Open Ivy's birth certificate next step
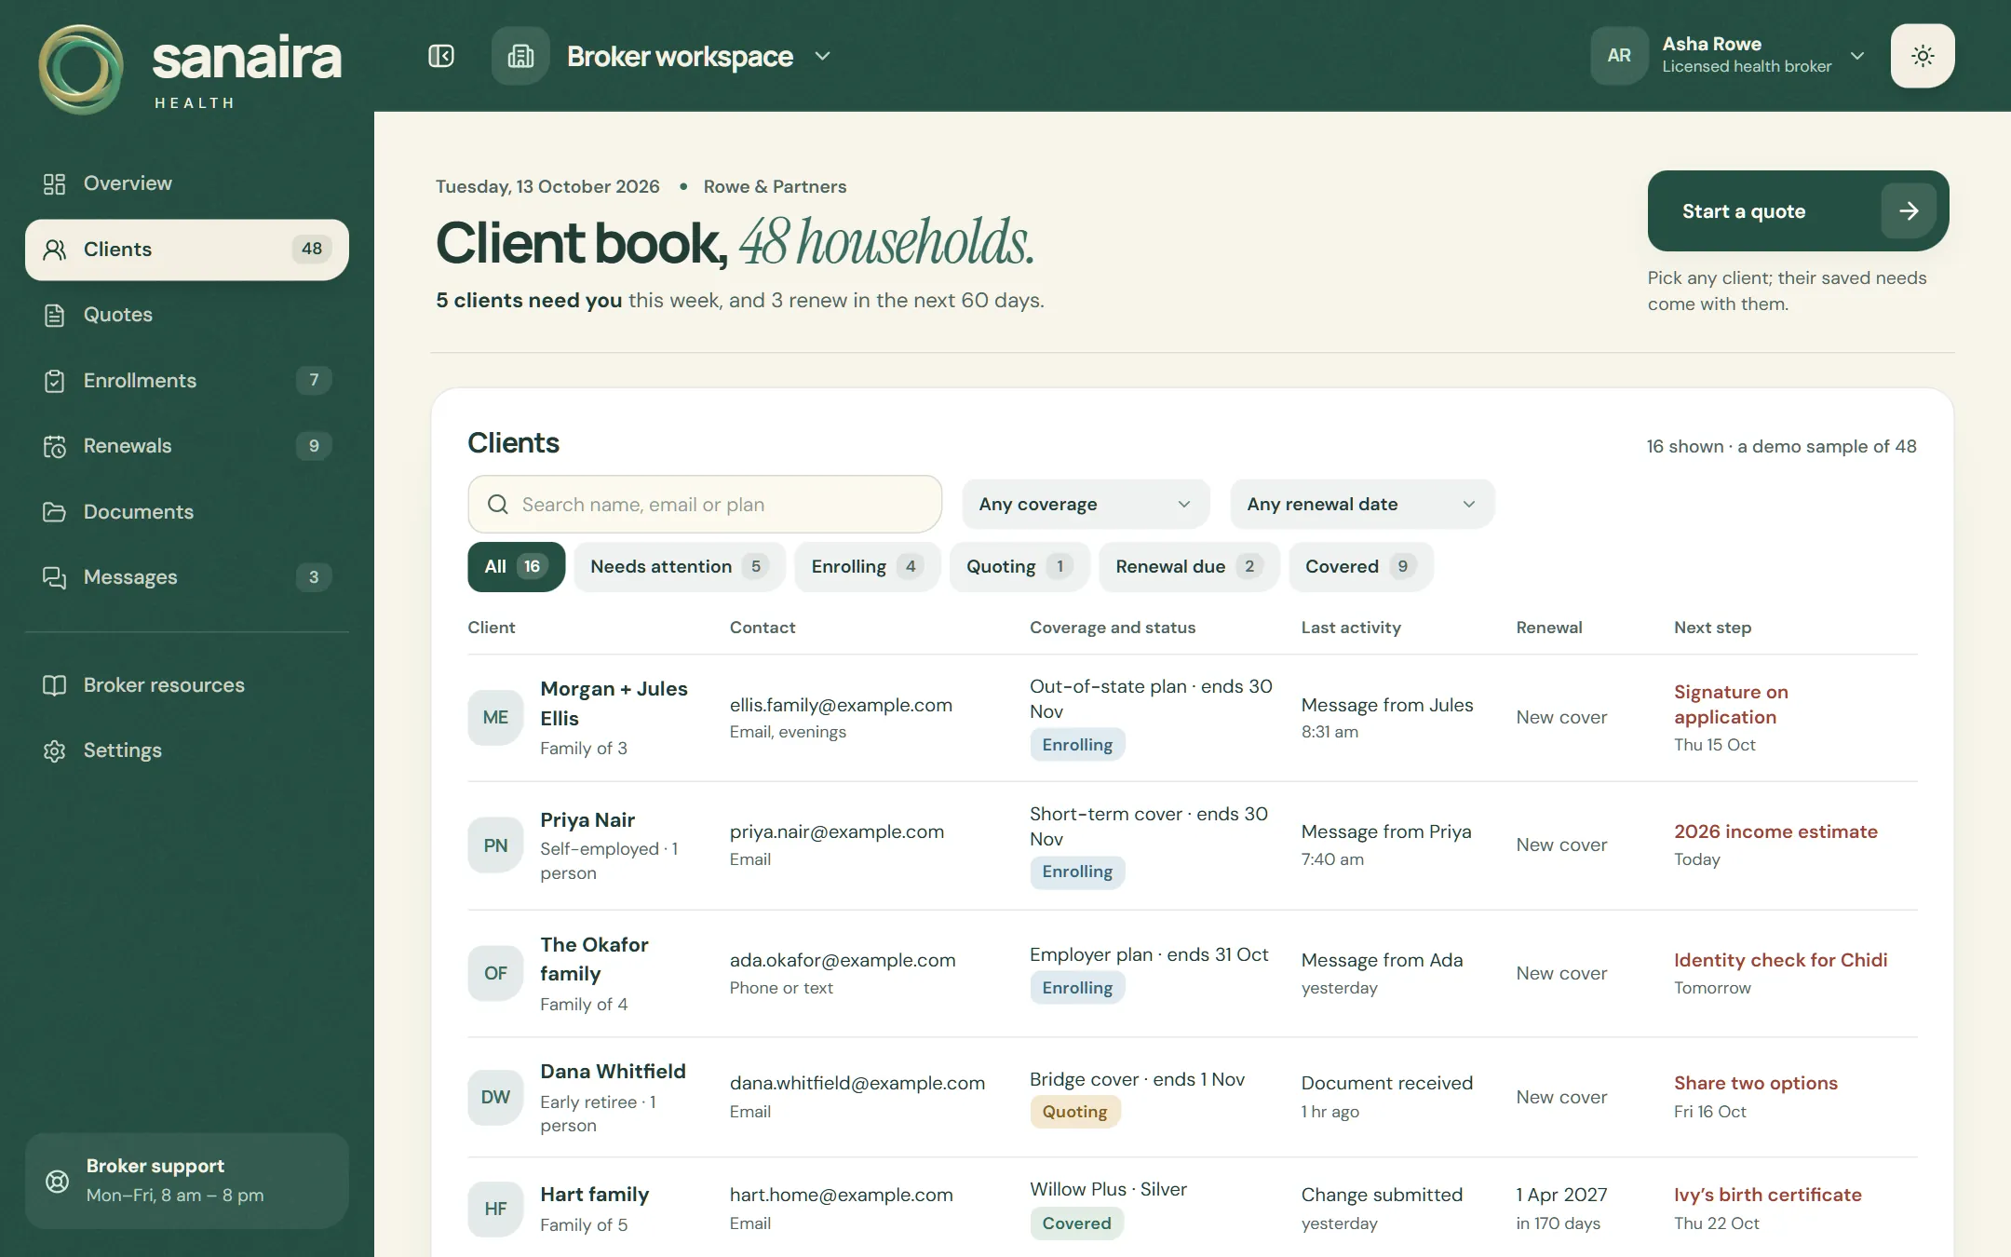Screen dimensions: 2011x1257 1767,1196
